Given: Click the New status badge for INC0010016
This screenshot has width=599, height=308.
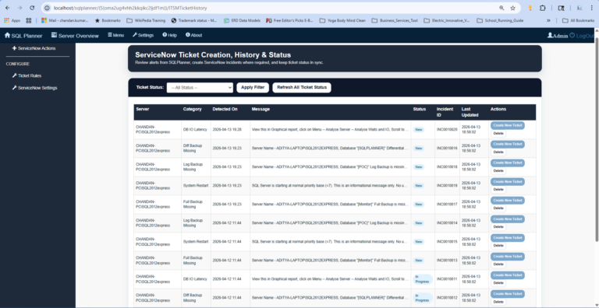Looking at the screenshot, I should [419, 149].
